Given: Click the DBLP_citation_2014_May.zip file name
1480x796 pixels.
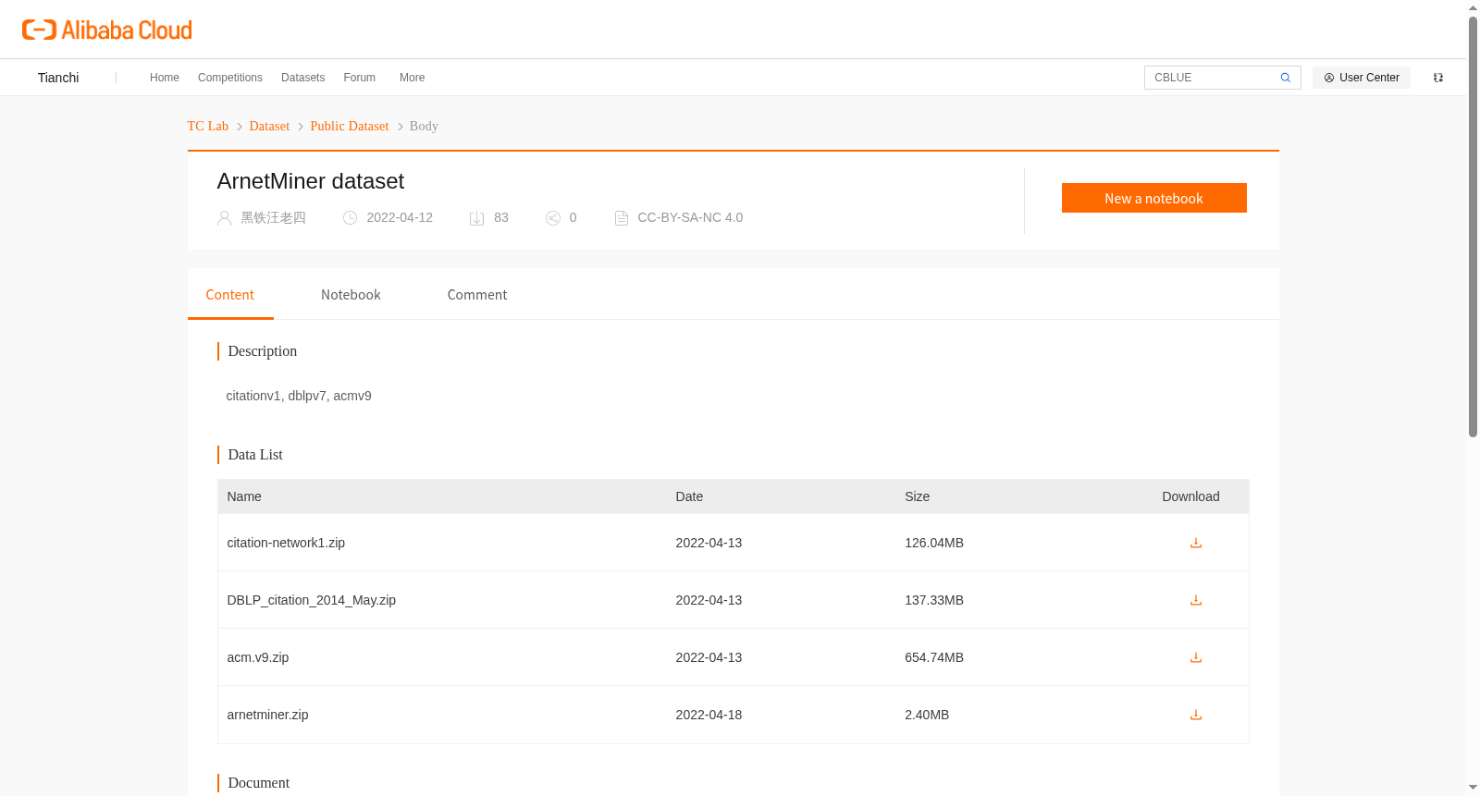Looking at the screenshot, I should point(312,600).
